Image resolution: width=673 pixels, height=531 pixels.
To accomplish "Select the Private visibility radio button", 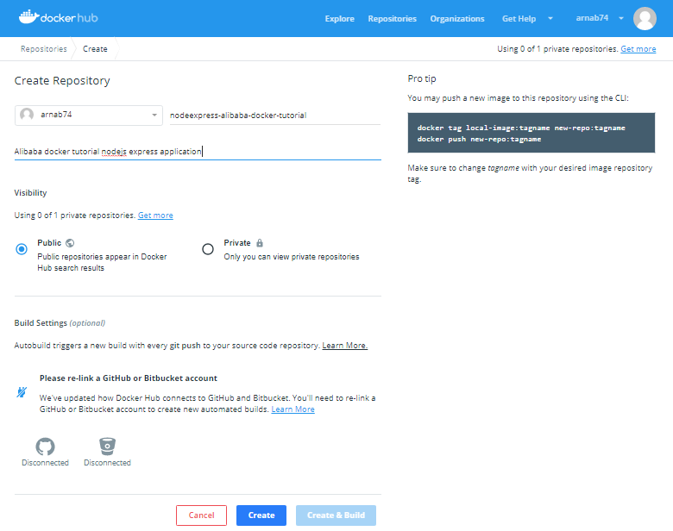I will pyautogui.click(x=208, y=249).
